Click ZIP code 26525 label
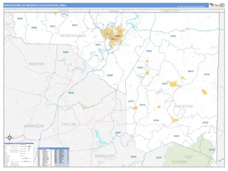Screen dimensions: 228x171 click(x=173, y=36)
